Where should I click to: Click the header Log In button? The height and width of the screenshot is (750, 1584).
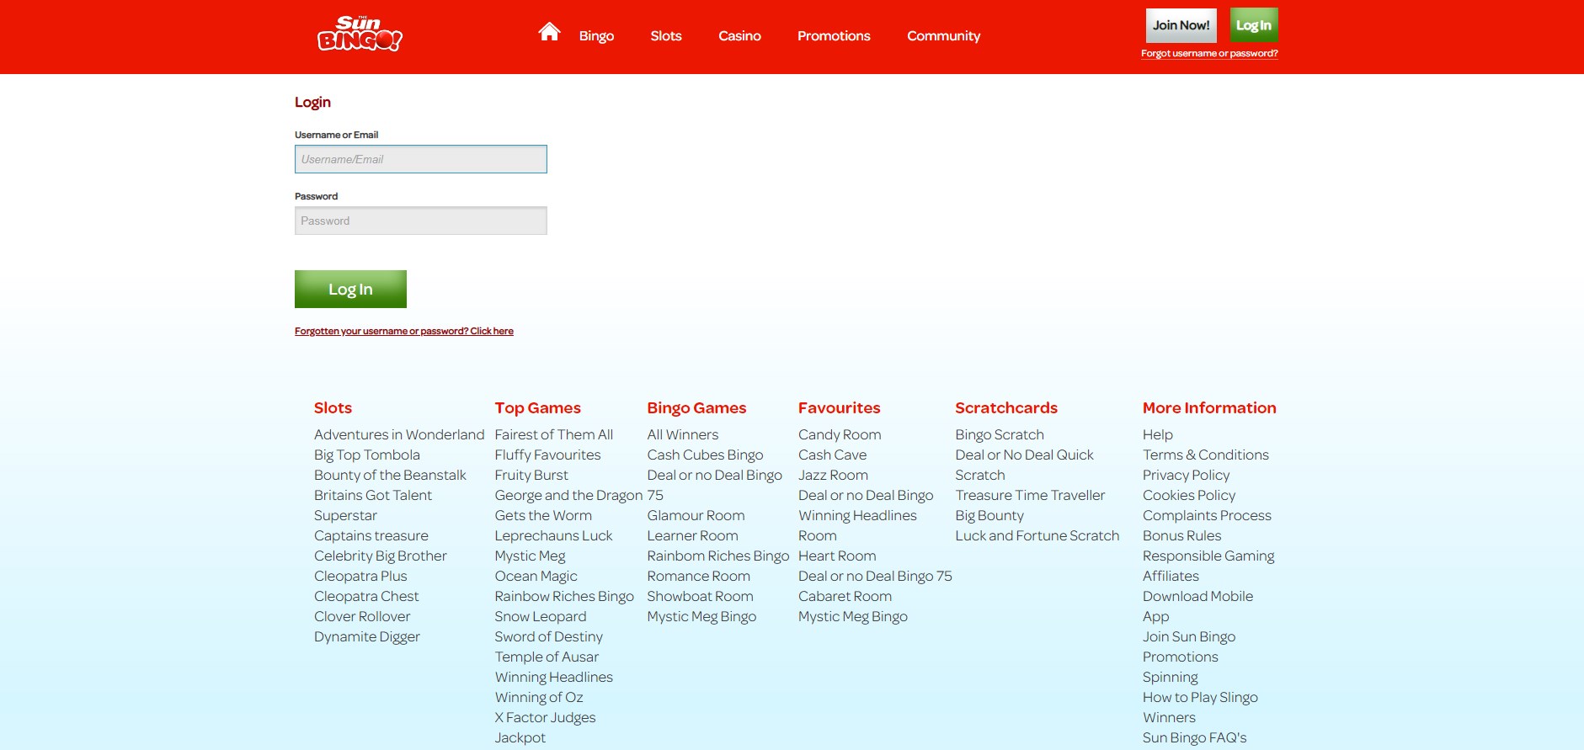coord(1254,25)
